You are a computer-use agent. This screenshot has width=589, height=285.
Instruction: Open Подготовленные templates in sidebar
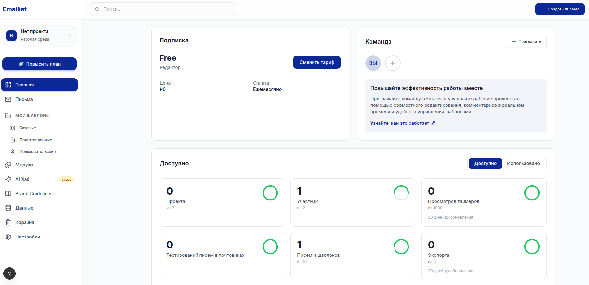point(35,140)
